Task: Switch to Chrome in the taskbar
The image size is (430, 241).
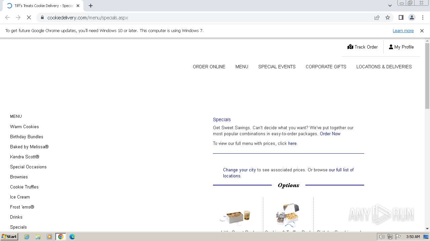Action: coord(61,237)
